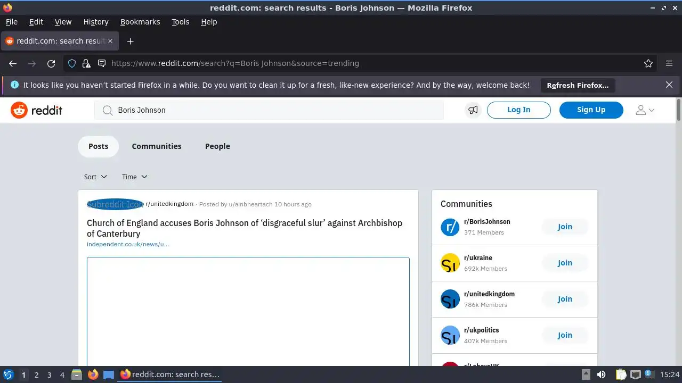Click the network connection tray icon

click(x=635, y=374)
